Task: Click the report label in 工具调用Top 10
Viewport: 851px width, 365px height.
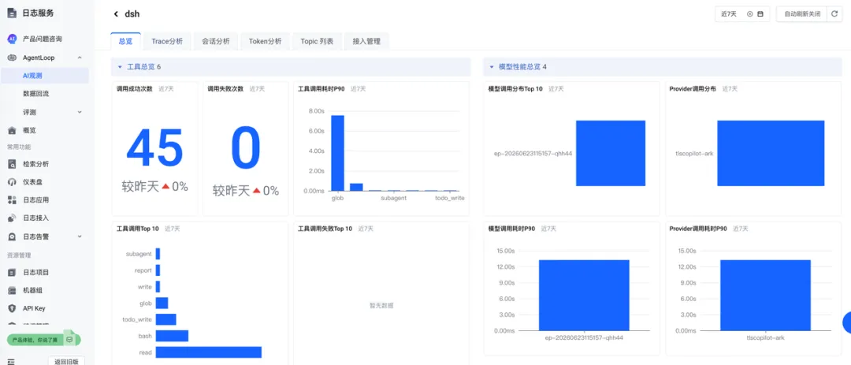Action: tap(143, 270)
